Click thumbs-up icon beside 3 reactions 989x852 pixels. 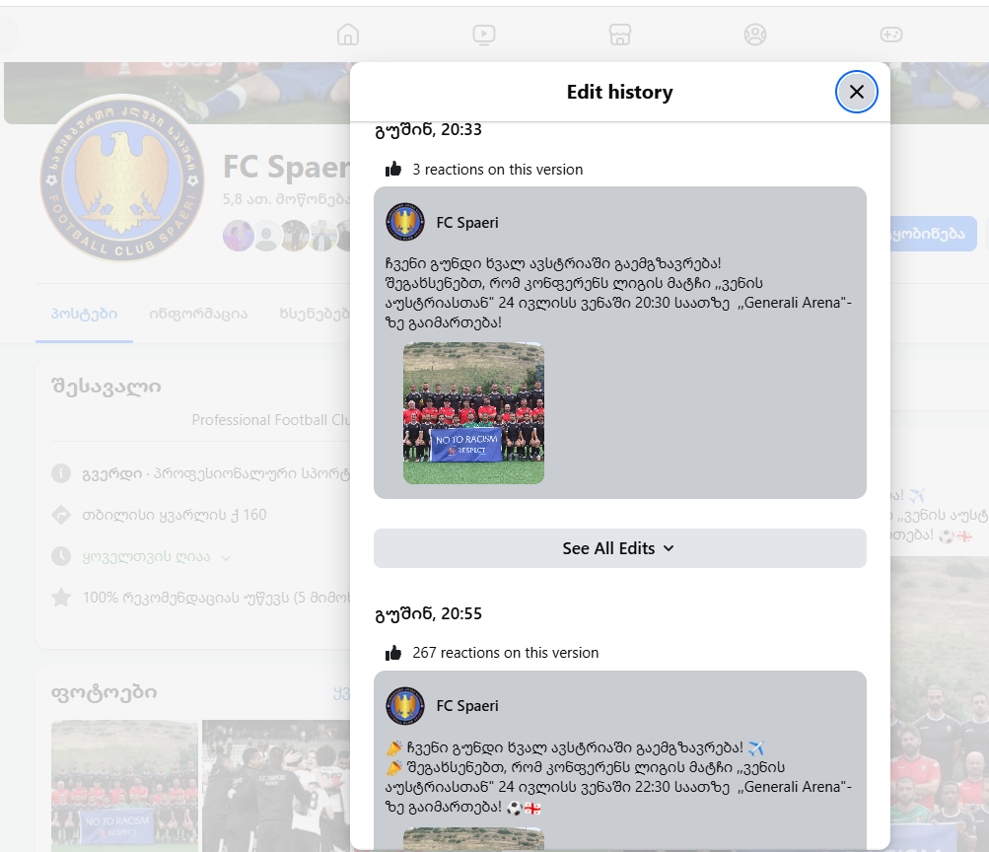coord(393,169)
